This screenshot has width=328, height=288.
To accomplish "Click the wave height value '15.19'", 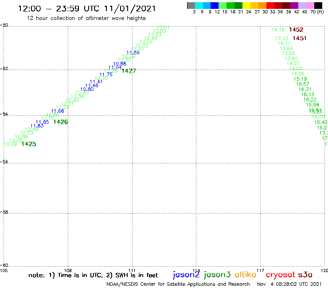I will tap(300, 79).
